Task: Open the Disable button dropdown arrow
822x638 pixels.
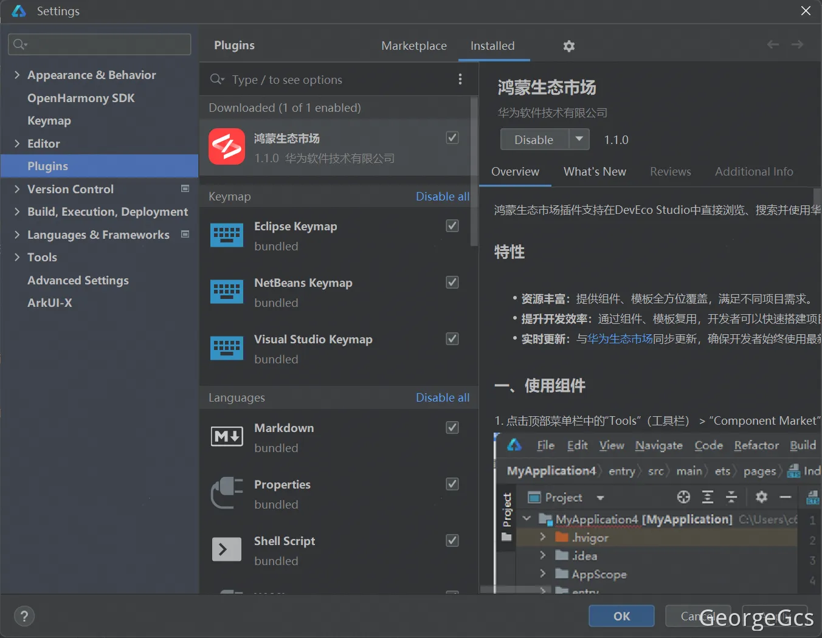Action: coord(579,139)
